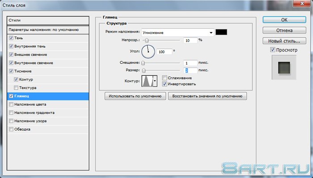
Task: Focus the Размер value field
Action: pyautogui.click(x=190, y=70)
